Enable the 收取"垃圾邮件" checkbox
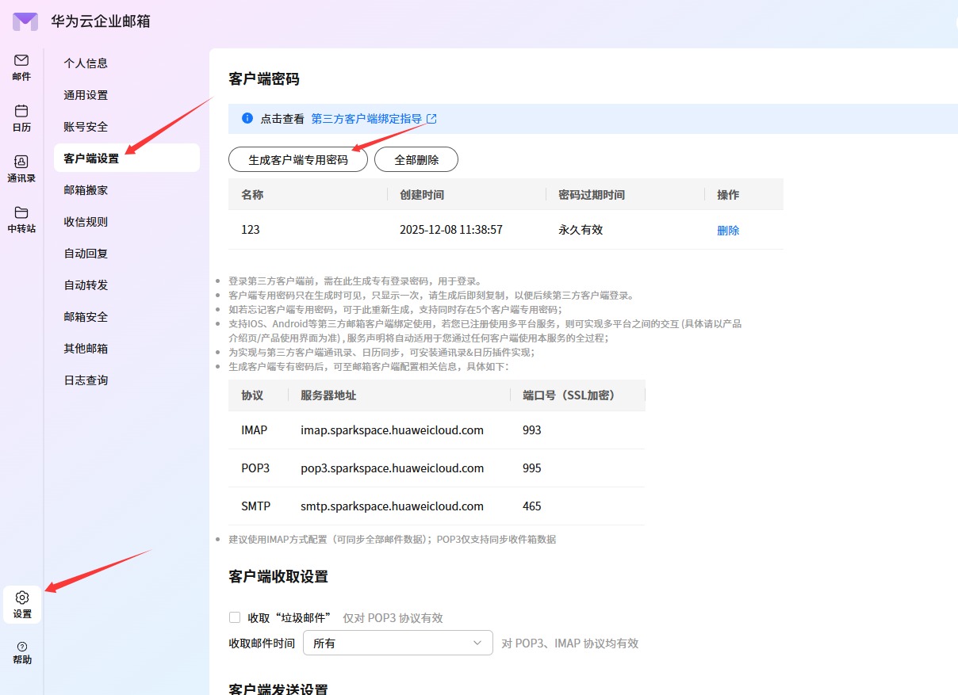Viewport: 958px width, 695px height. 235,617
